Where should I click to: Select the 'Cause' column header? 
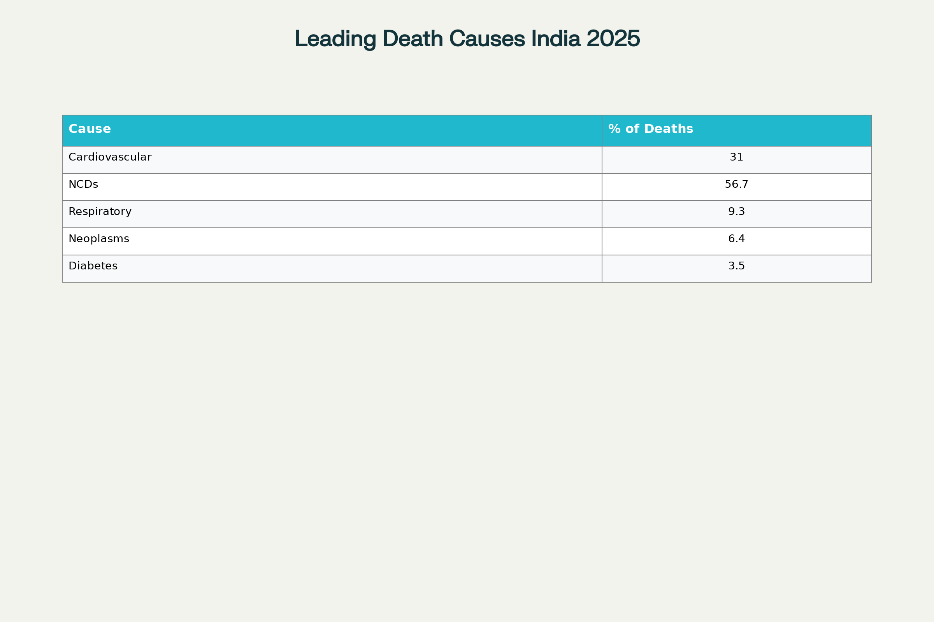pyautogui.click(x=332, y=131)
